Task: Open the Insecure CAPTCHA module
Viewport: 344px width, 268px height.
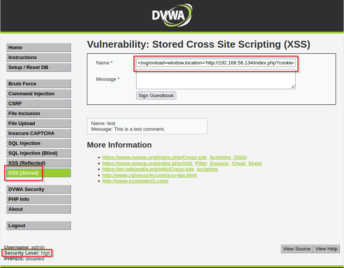Action: click(39, 133)
